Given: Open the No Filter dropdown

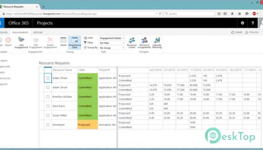Looking at the screenshot, I should (112, 43).
